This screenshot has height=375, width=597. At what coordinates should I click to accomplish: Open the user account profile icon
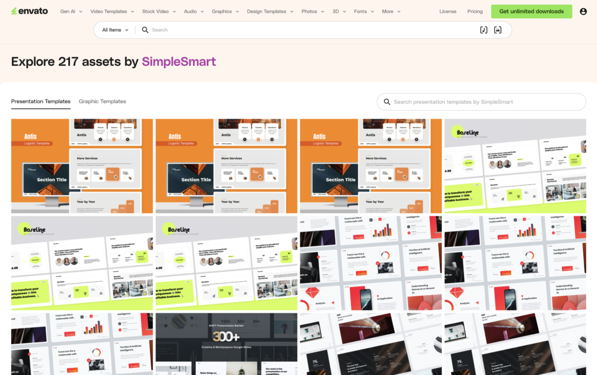[x=583, y=11]
